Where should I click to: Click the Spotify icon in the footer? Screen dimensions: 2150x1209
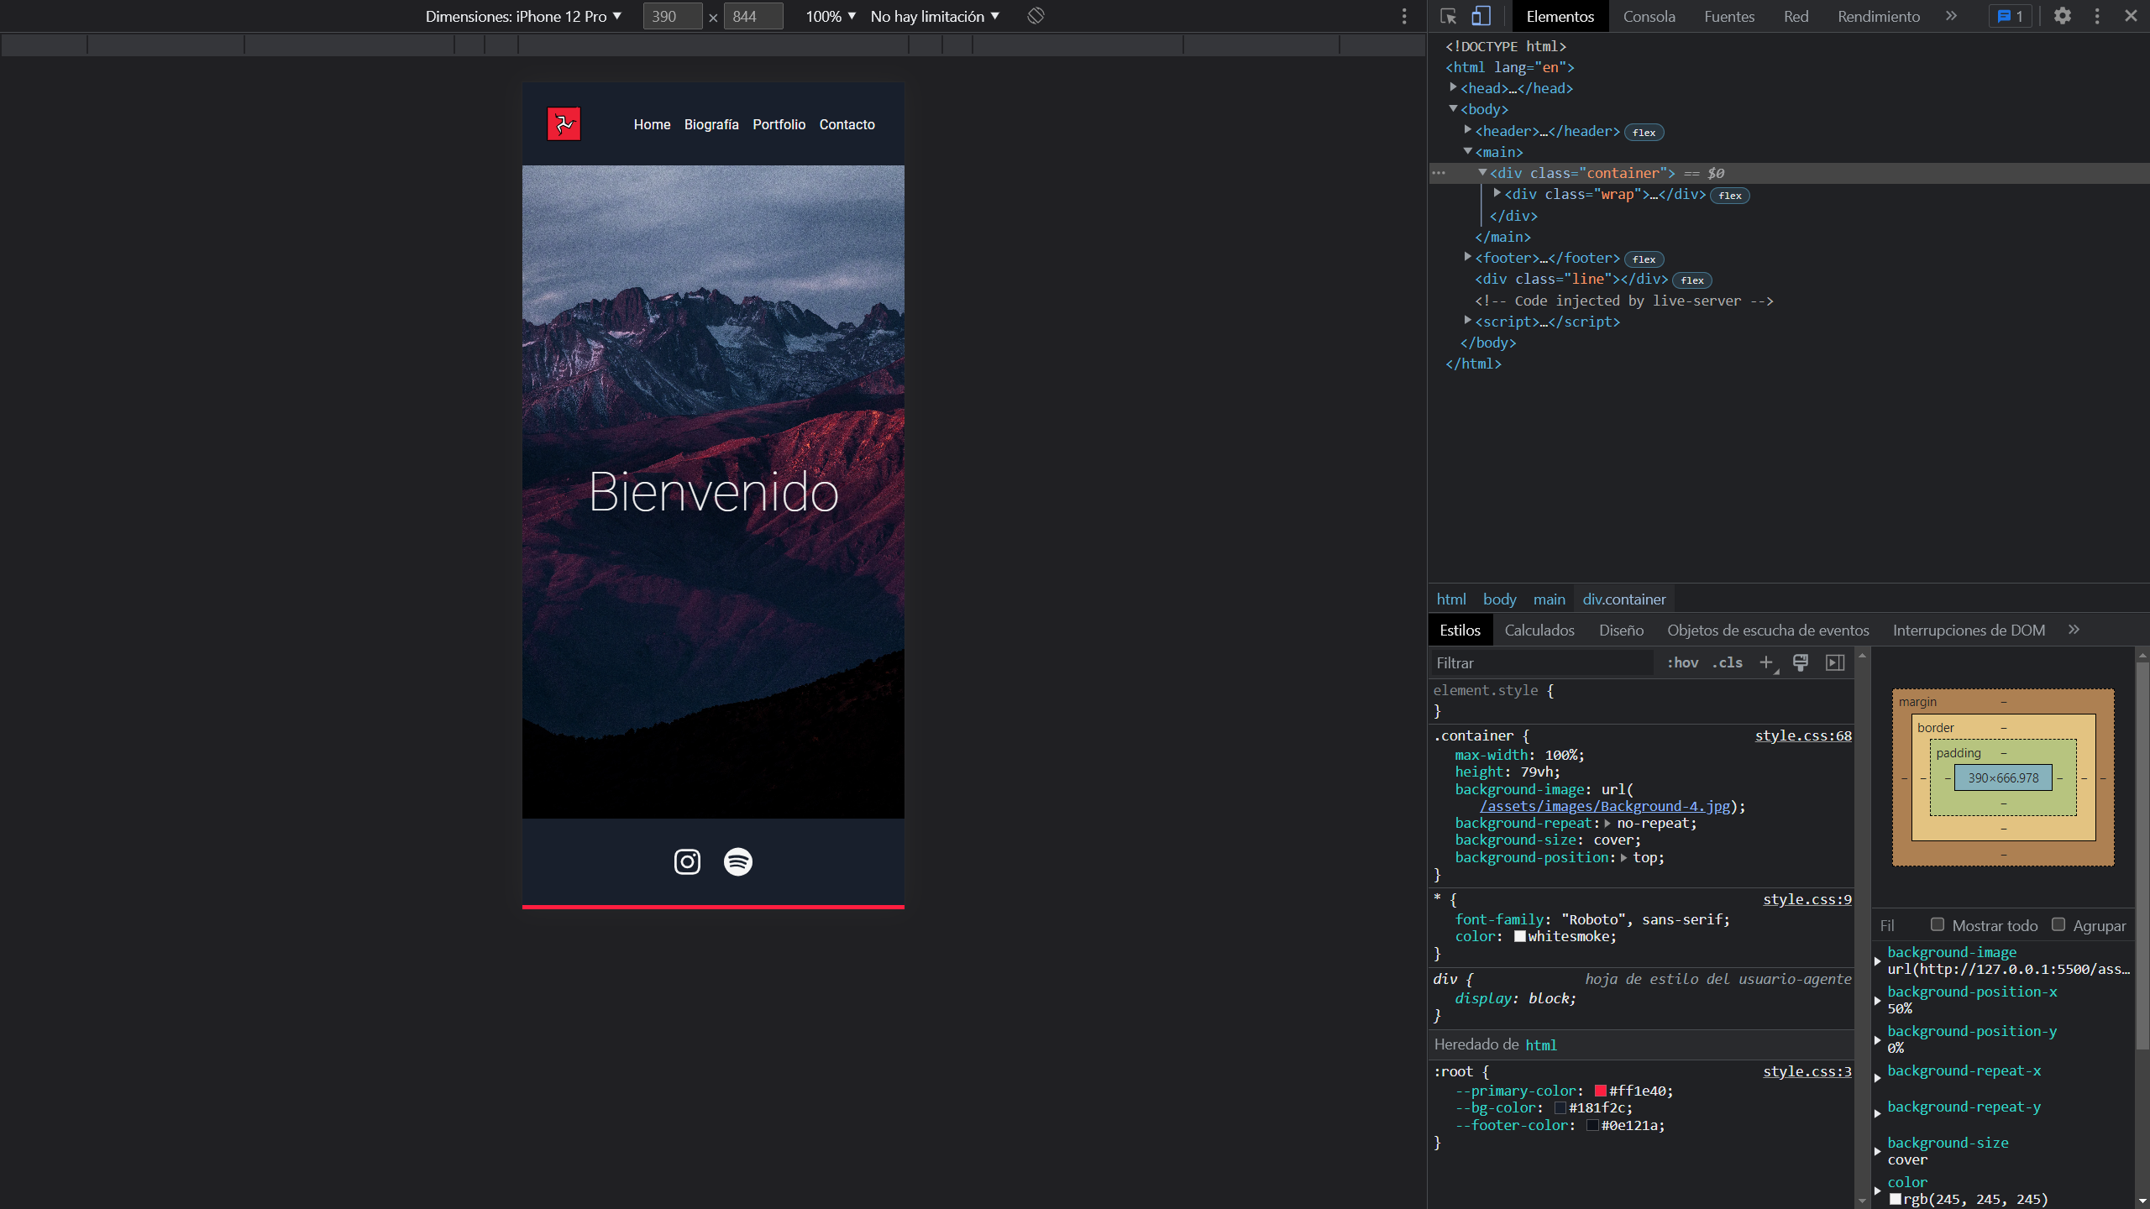(738, 861)
